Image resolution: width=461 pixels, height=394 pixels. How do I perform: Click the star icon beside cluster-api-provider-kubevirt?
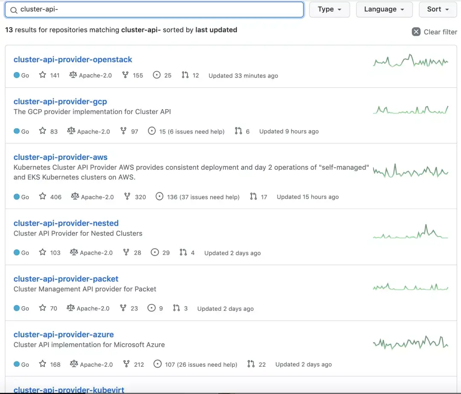[x=43, y=393]
